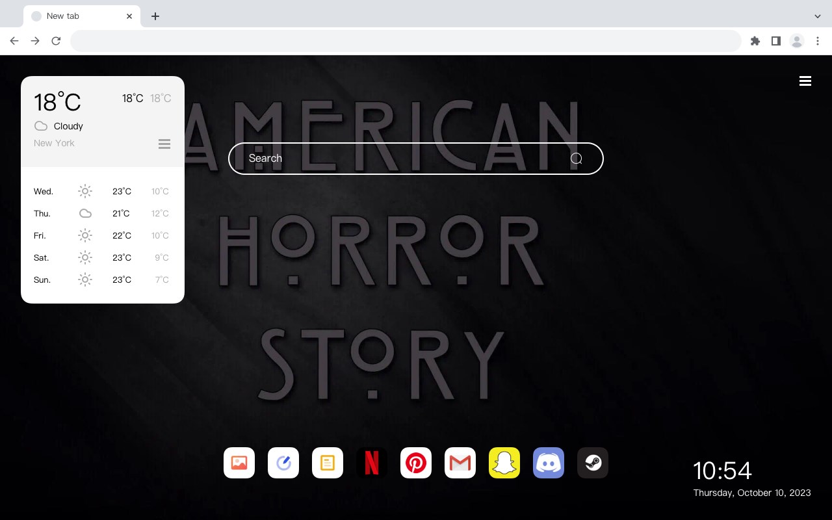Open the yellow notes shortcut icon

(x=328, y=463)
